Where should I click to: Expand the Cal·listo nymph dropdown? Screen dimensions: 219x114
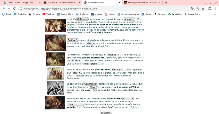pyautogui.click(x=82, y=19)
